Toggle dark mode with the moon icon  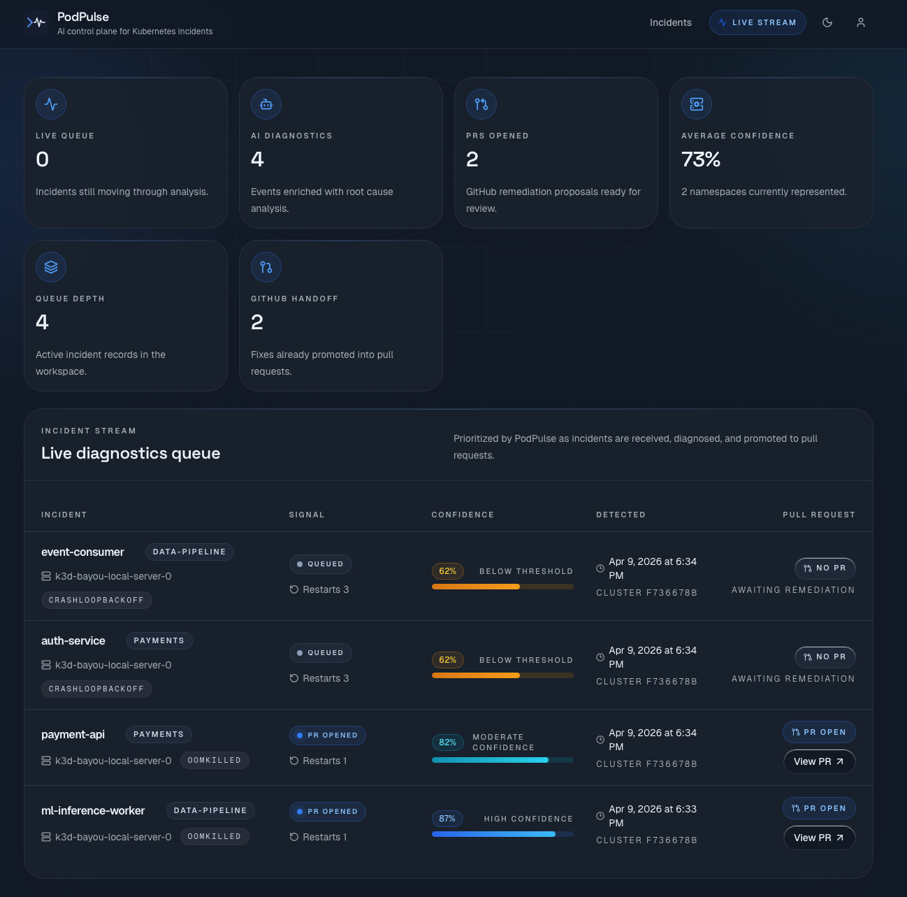point(827,22)
